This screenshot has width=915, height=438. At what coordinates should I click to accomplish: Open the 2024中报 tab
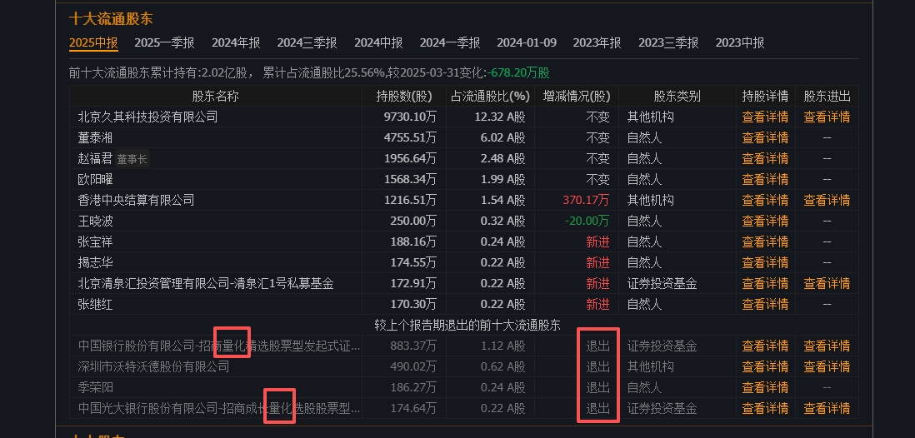point(378,42)
